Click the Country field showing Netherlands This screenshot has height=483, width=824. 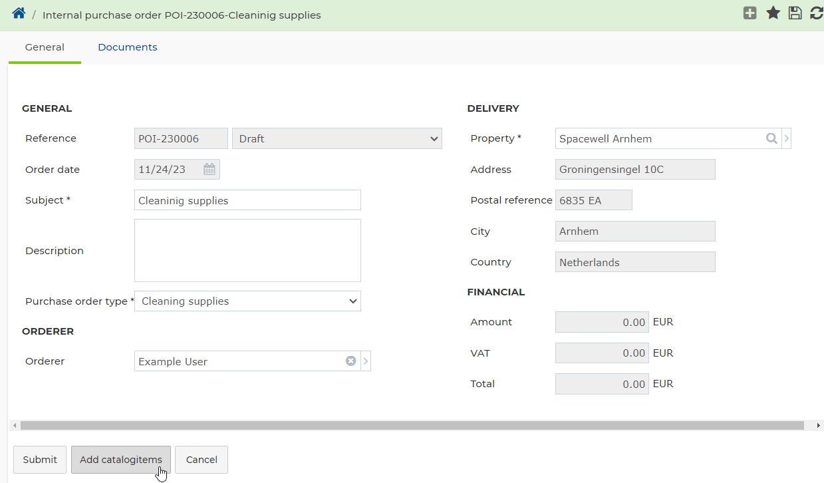635,262
